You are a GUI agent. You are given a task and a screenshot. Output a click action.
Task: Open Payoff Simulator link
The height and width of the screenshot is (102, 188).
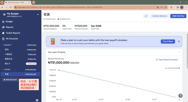(x=167, y=60)
